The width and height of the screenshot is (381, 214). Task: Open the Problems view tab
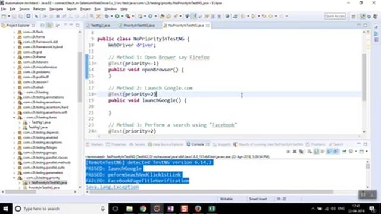coord(316,144)
